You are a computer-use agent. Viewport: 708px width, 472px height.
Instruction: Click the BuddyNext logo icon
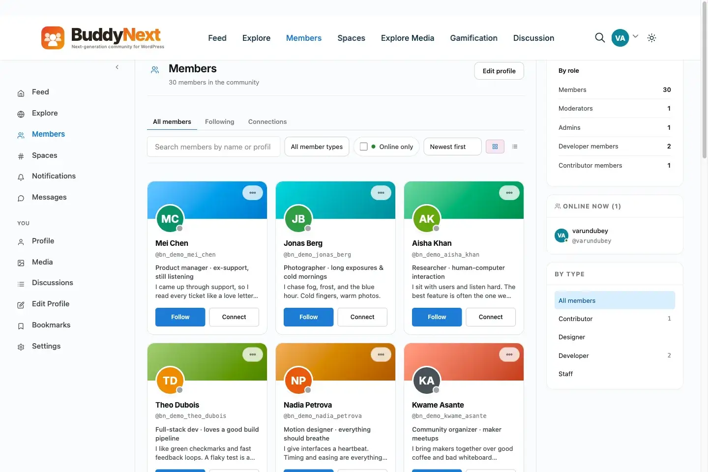pyautogui.click(x=53, y=38)
